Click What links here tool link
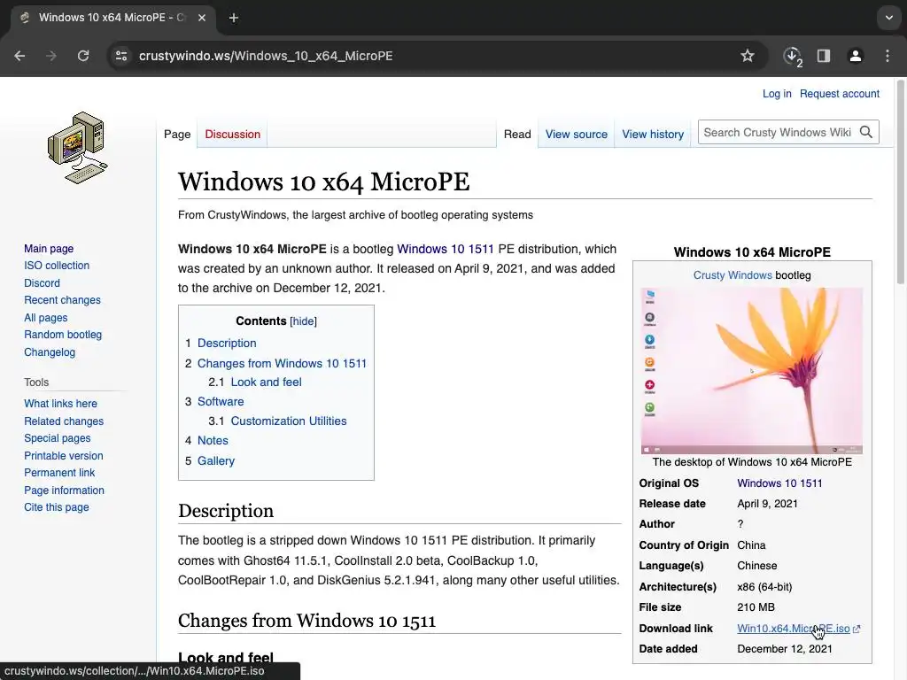The width and height of the screenshot is (907, 680). [61, 404]
